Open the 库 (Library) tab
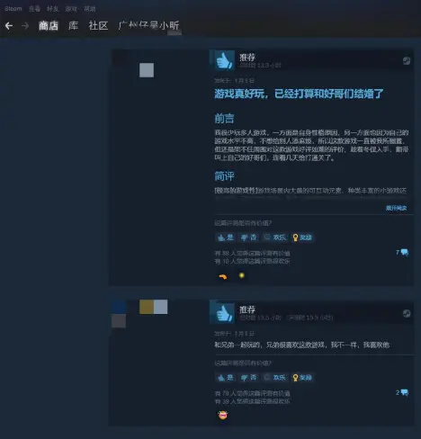Screen dimensions: 421x439 click(74, 26)
